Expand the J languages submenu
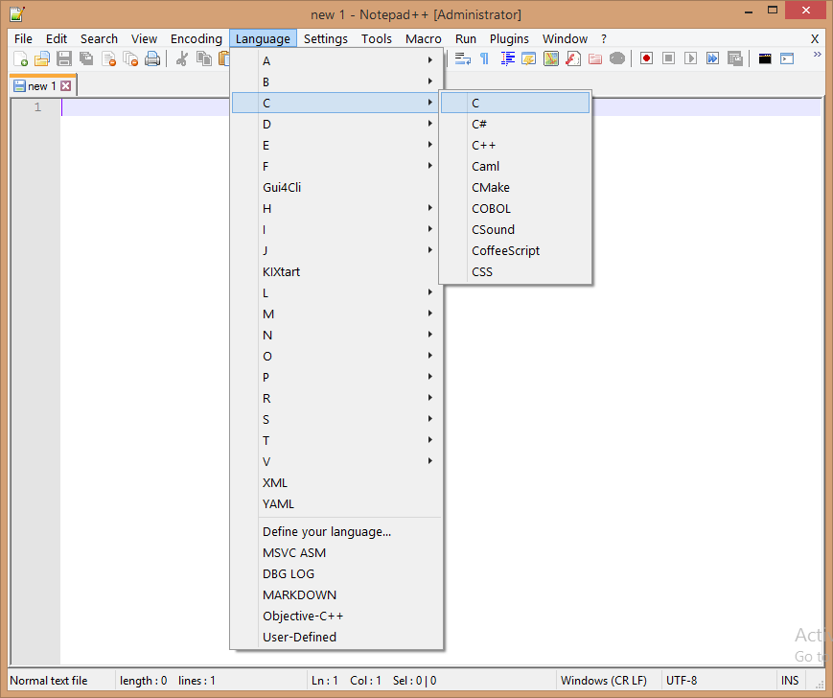The width and height of the screenshot is (833, 698). pyautogui.click(x=336, y=250)
